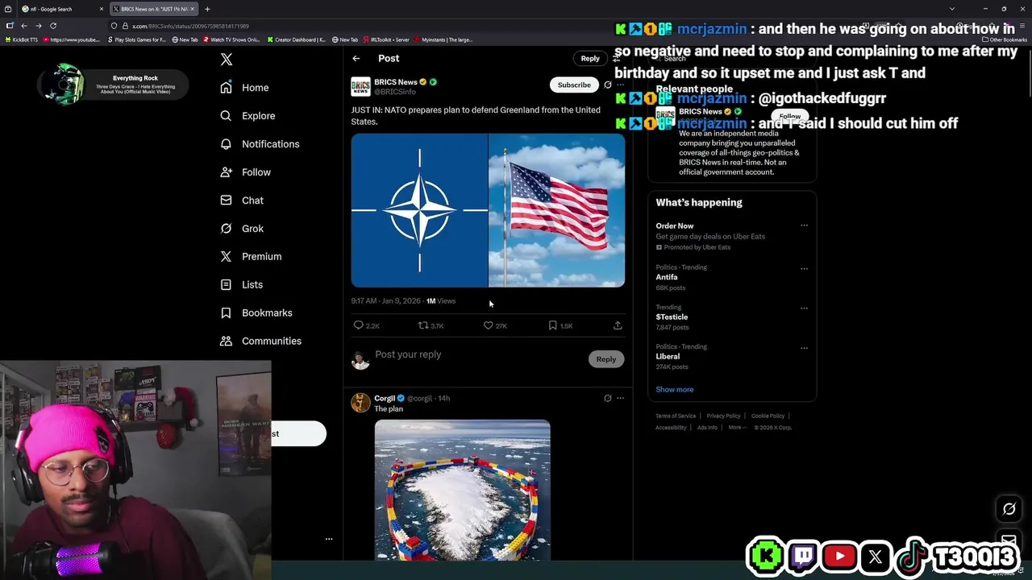Viewport: 1032px width, 580px height.
Task: Open Grok from the sidebar
Action: [x=242, y=229]
